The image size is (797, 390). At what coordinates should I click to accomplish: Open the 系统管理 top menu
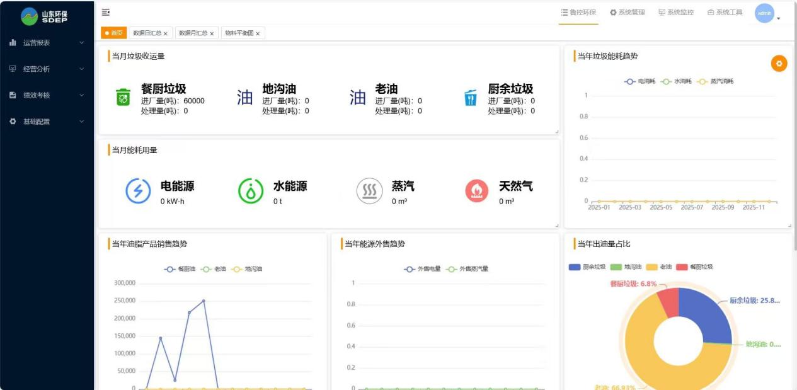coord(628,13)
